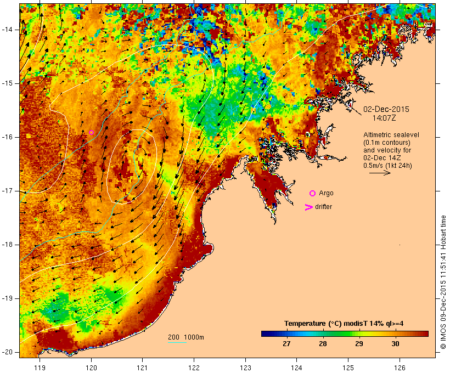Click latitude axis label -20
This screenshot has width=450, height=373.
point(7,352)
